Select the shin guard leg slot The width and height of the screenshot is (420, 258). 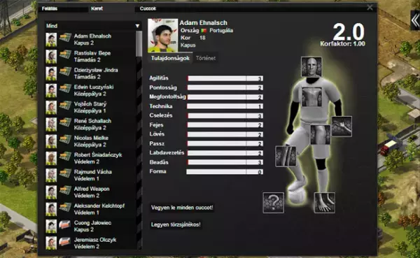coord(286,157)
